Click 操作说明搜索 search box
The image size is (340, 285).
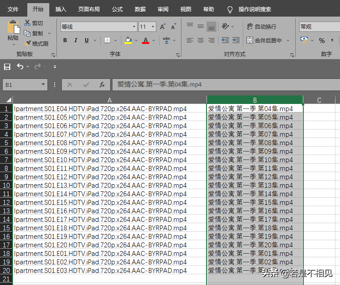click(x=255, y=9)
